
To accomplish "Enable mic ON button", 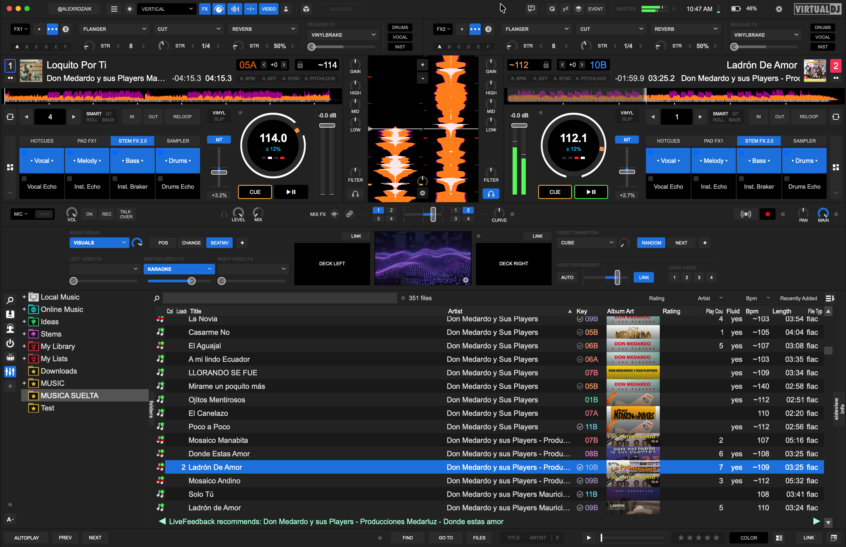I will click(x=89, y=214).
